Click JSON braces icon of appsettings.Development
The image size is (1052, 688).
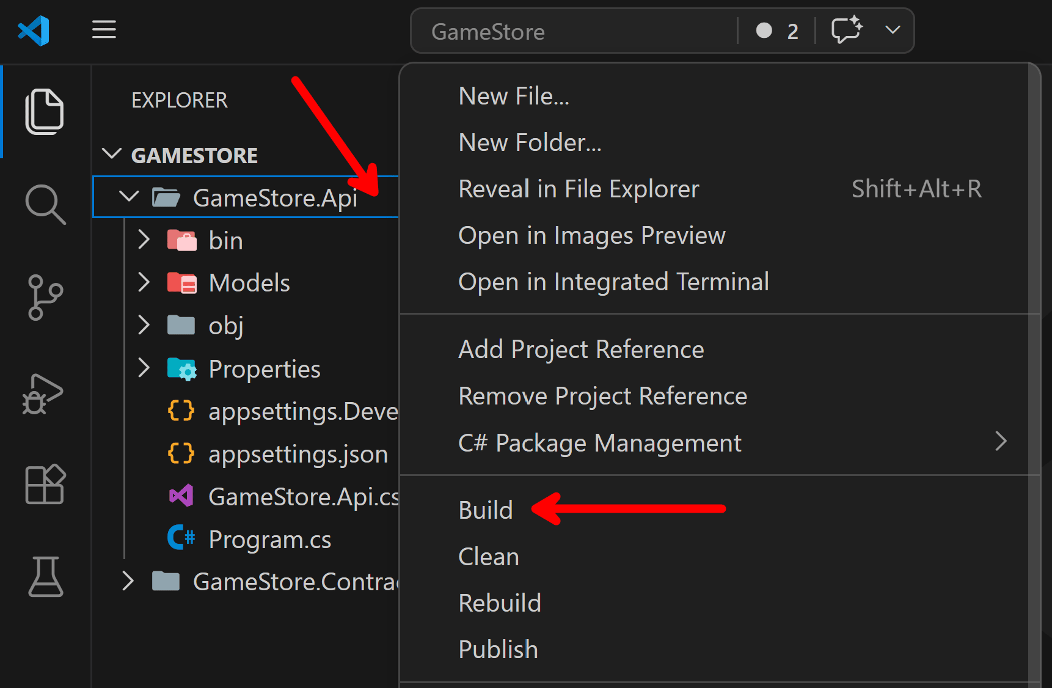[181, 411]
